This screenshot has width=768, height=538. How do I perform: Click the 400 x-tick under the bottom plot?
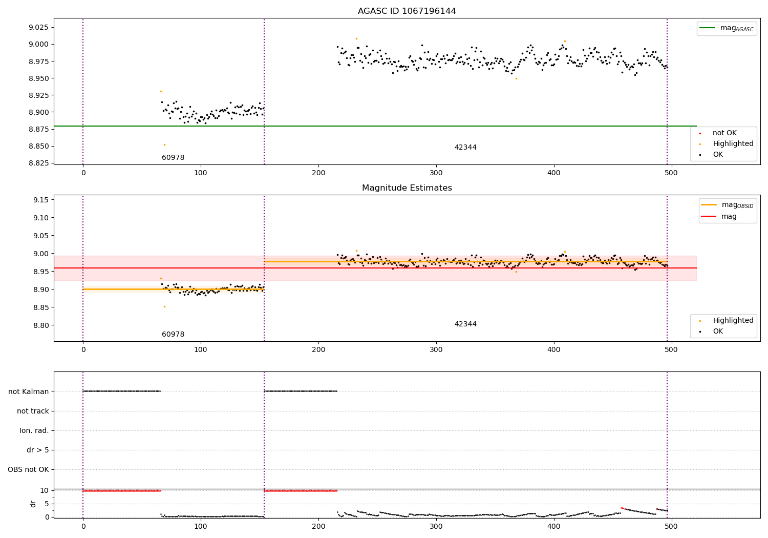[x=554, y=526]
